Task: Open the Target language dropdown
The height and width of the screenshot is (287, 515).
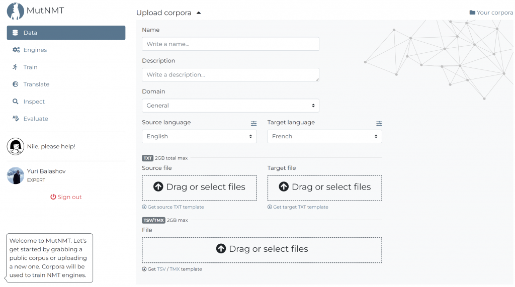Action: (324, 136)
